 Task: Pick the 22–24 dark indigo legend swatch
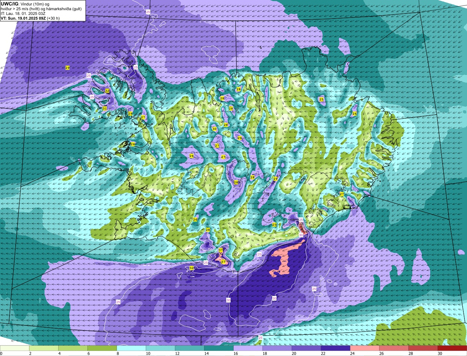[x=336, y=348]
